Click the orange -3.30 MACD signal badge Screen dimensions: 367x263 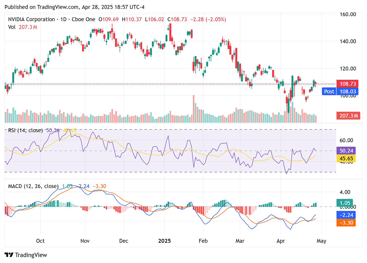pos(346,223)
